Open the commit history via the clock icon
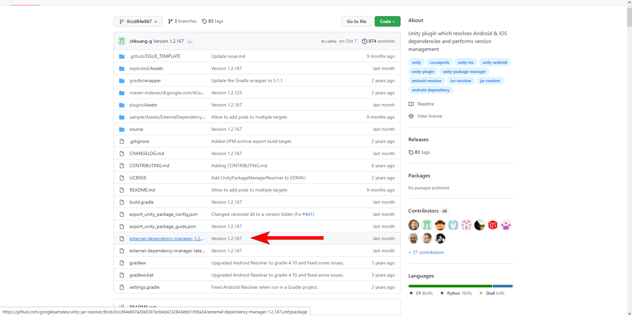The image size is (632, 316). click(x=365, y=41)
